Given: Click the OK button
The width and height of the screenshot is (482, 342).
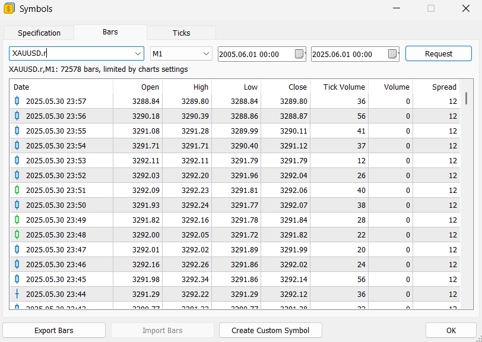Looking at the screenshot, I should 451,330.
